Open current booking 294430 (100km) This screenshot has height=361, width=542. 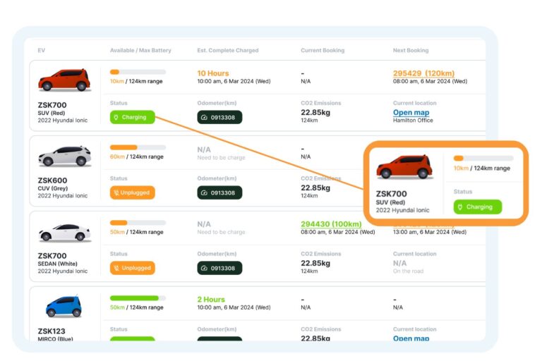(331, 224)
